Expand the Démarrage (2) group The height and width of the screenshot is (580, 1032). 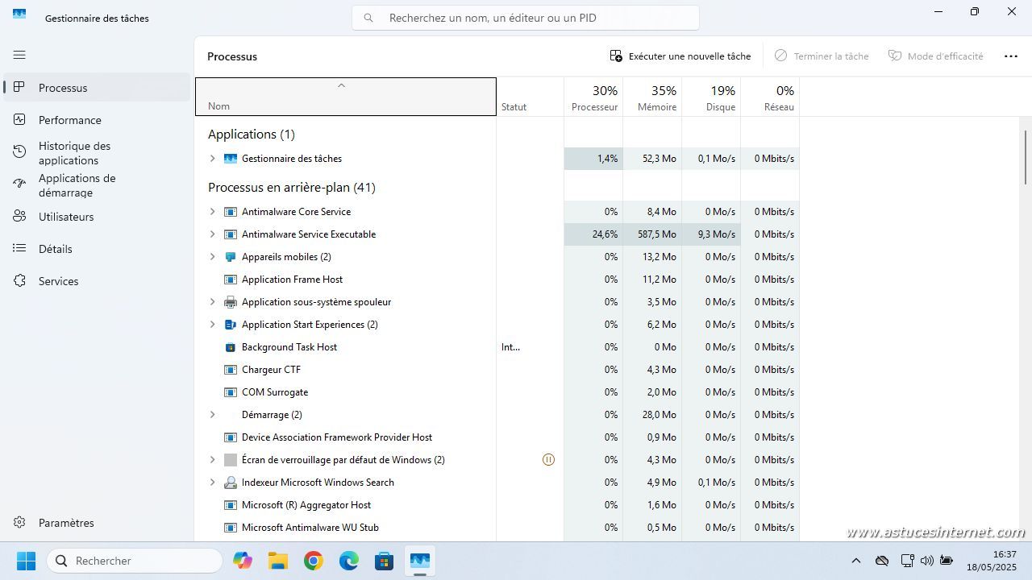213,415
